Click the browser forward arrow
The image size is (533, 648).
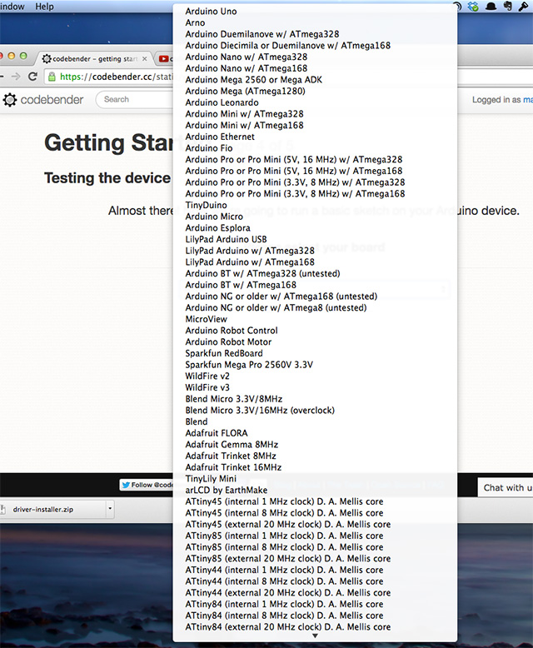[15, 76]
